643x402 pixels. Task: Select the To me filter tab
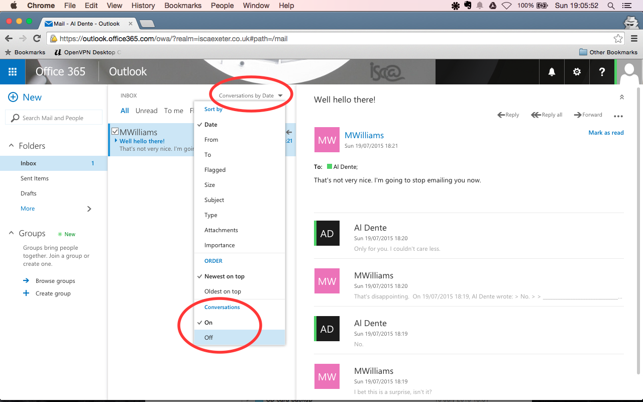174,111
